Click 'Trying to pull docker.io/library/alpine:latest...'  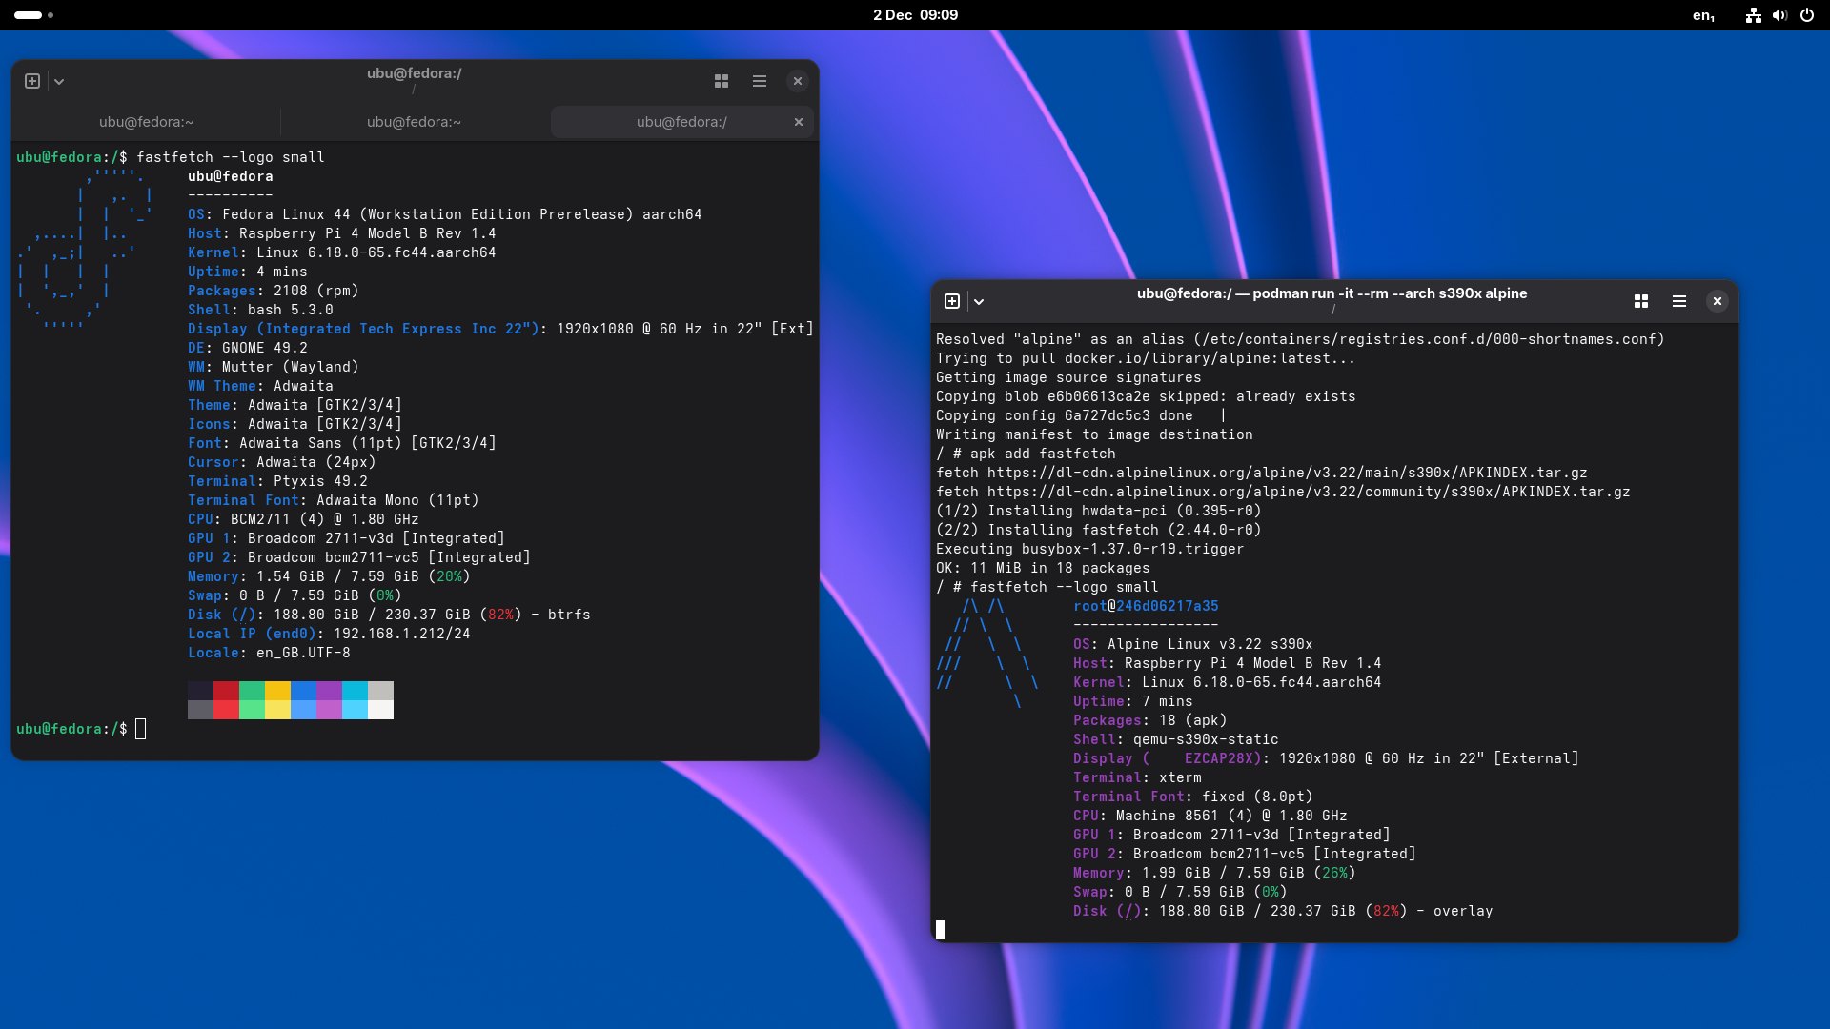(1146, 358)
